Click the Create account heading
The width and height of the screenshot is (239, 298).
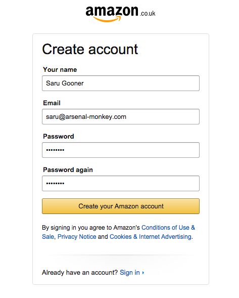pyautogui.click(x=90, y=49)
